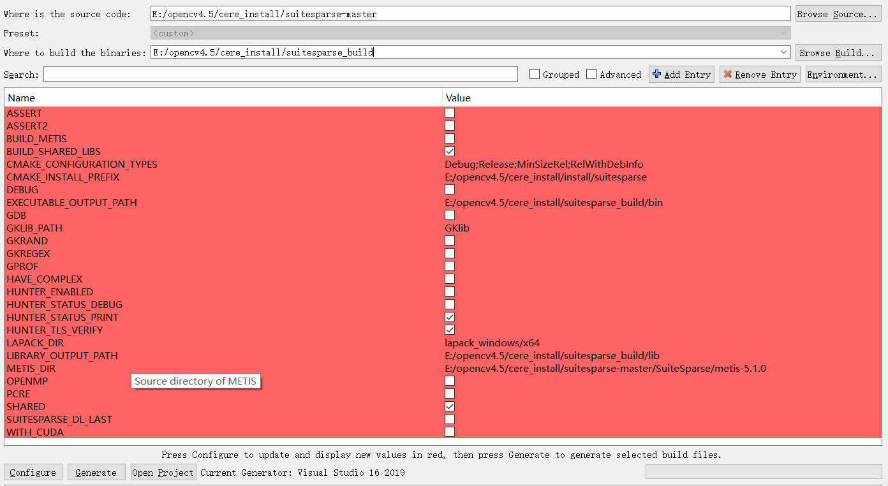Enable the OPENMP option

pyautogui.click(x=450, y=381)
